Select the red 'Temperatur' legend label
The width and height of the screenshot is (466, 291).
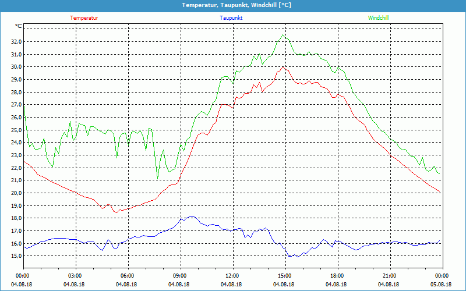click(x=84, y=18)
